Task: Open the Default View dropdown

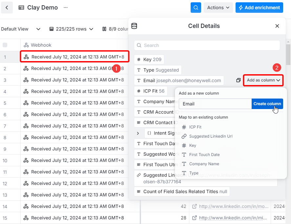Action: (x=21, y=29)
